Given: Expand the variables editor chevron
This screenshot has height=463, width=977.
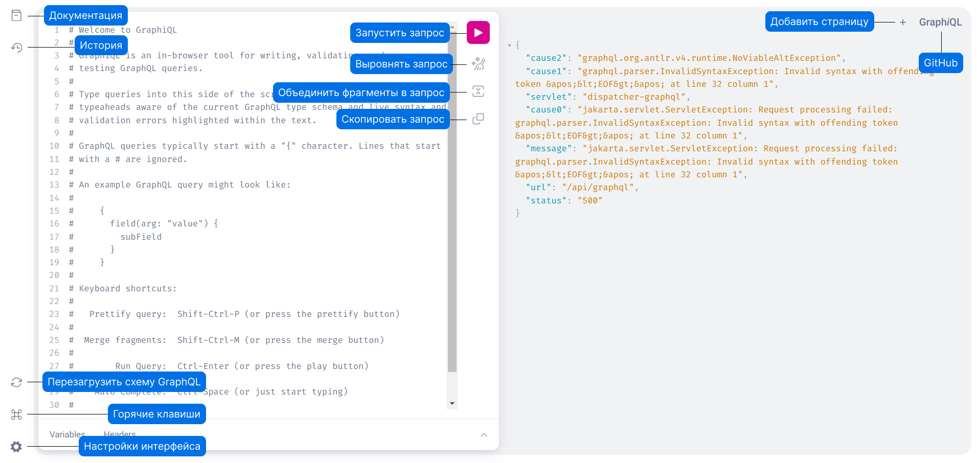Looking at the screenshot, I should click(484, 435).
